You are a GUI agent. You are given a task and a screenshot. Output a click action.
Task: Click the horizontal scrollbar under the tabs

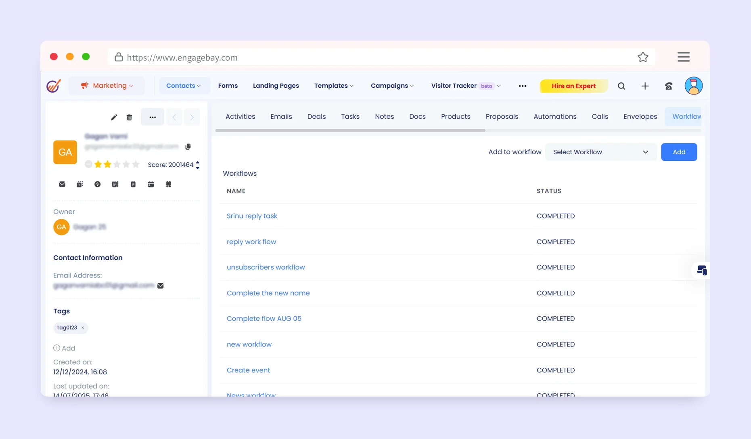click(x=350, y=130)
